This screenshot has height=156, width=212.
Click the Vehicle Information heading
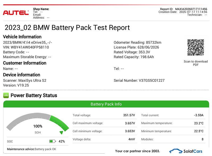22,37
